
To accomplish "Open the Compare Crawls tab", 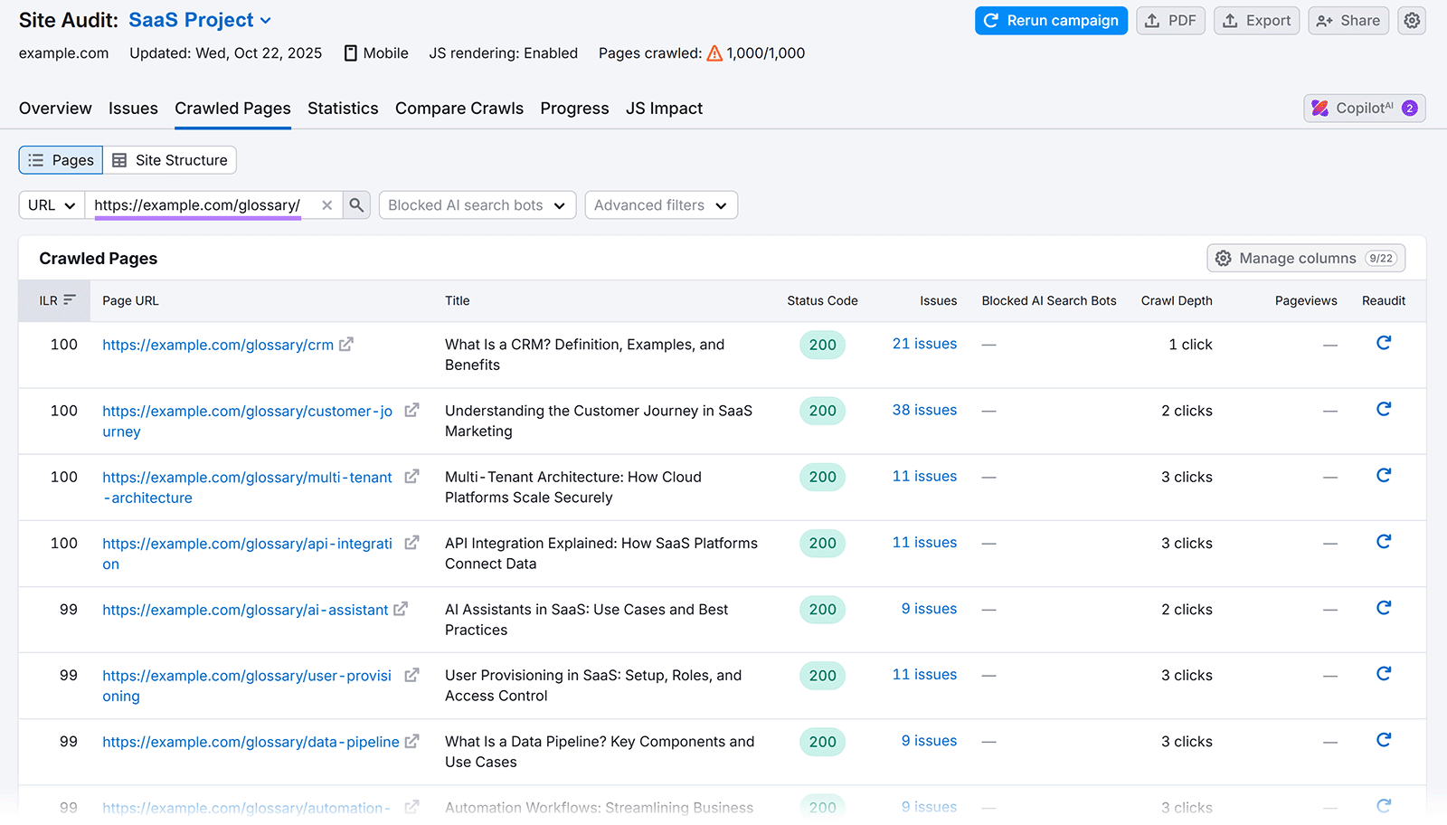I will [459, 109].
